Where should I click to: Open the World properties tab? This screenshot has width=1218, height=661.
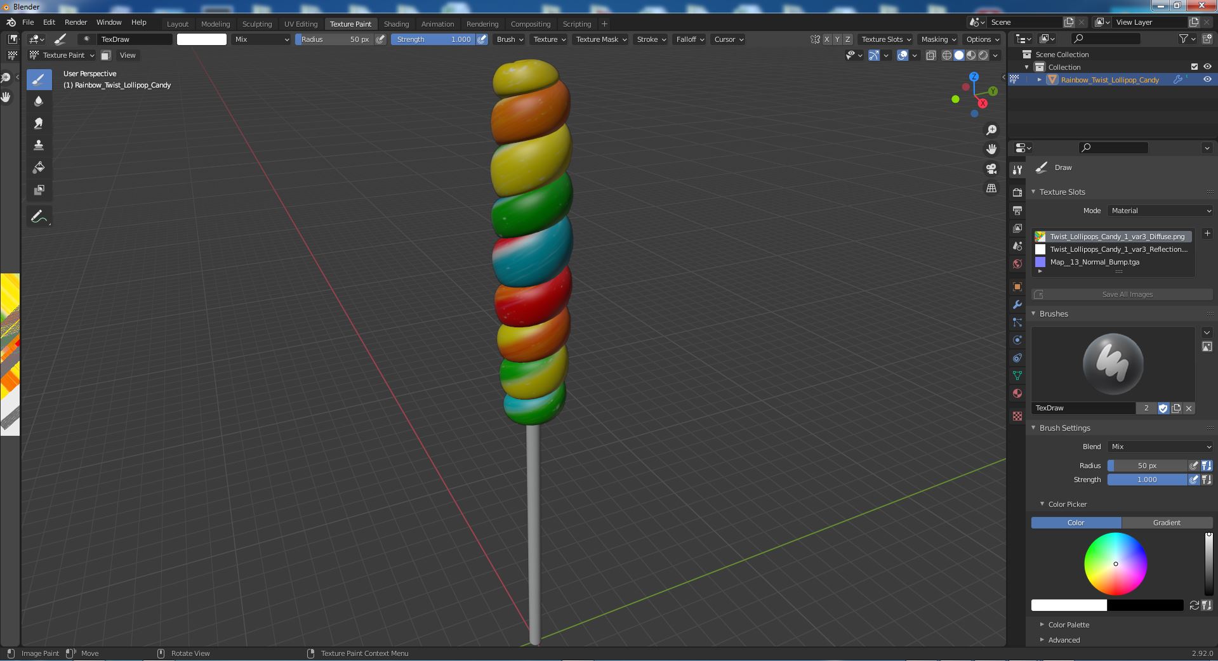point(1017,263)
